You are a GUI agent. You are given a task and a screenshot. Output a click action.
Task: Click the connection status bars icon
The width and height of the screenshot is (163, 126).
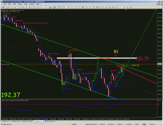tap(144, 124)
